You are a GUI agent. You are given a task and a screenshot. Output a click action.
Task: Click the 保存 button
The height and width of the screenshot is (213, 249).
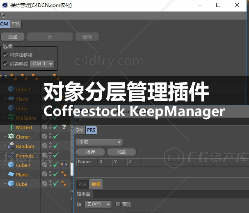point(91,152)
